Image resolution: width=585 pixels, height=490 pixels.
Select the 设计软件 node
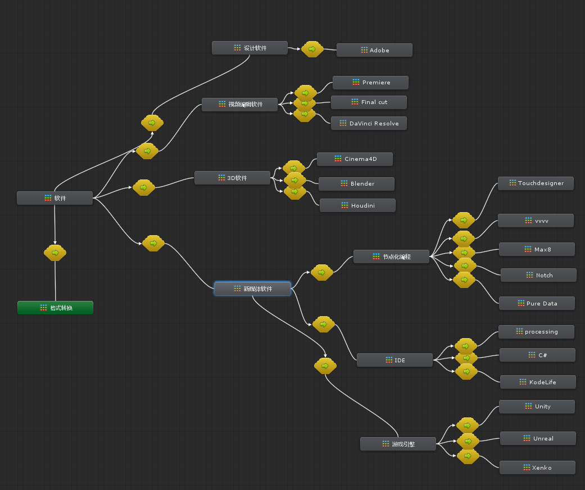(x=250, y=48)
